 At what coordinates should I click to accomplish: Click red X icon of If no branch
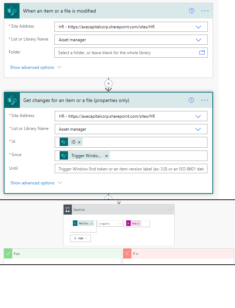(127, 254)
